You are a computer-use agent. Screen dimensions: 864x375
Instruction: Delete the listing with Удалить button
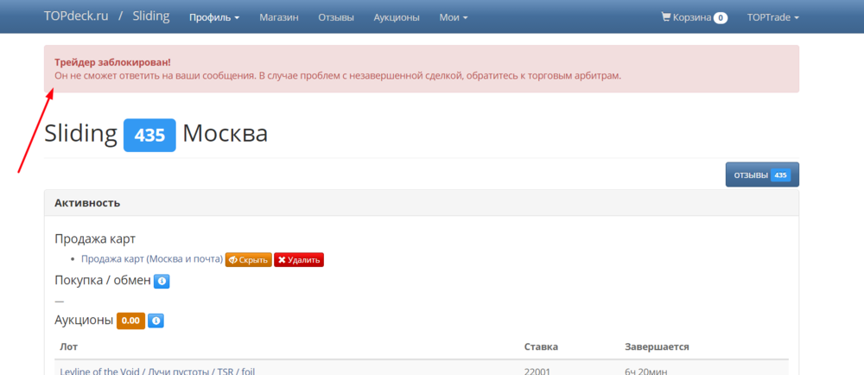pyautogui.click(x=299, y=260)
